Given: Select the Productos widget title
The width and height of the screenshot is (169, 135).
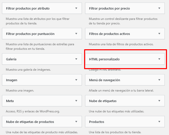Looking at the screenshot, I should click(96, 122).
